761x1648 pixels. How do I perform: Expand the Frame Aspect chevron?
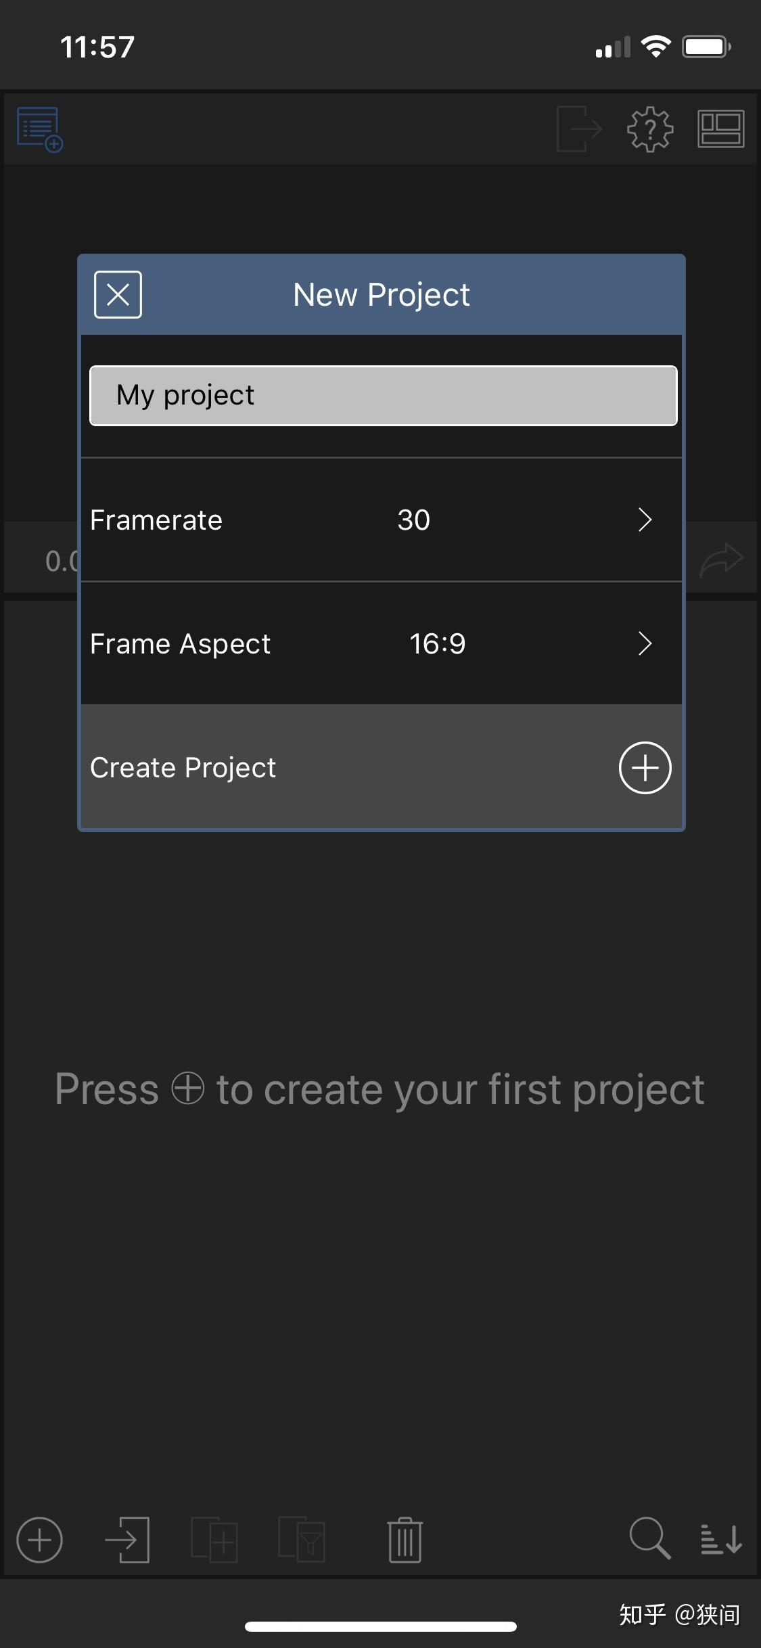coord(645,643)
